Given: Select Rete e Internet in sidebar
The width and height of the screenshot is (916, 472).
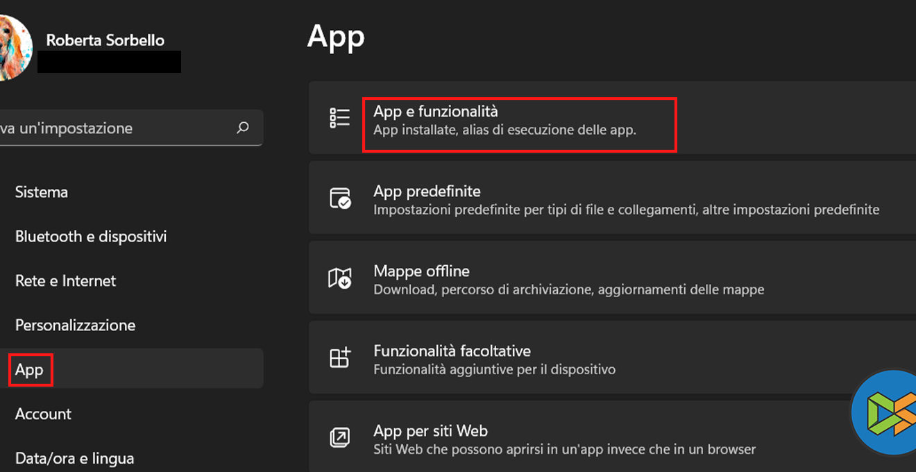Looking at the screenshot, I should click(x=66, y=281).
